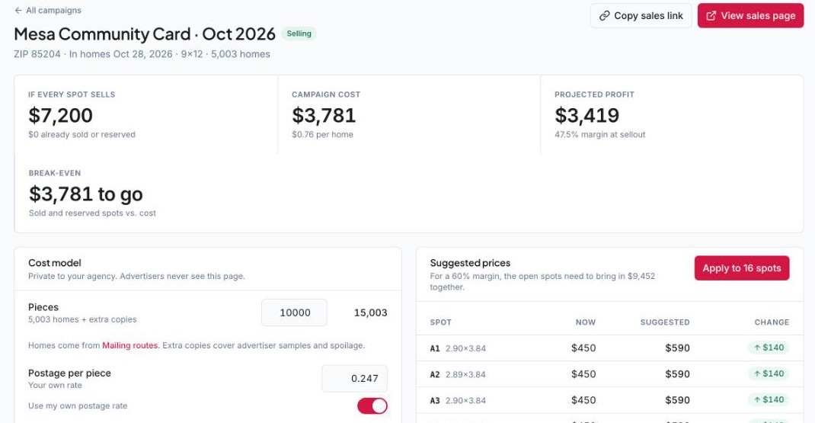Image resolution: width=815 pixels, height=423 pixels.
Task: Click the $450 current price for A2
Action: coord(583,374)
